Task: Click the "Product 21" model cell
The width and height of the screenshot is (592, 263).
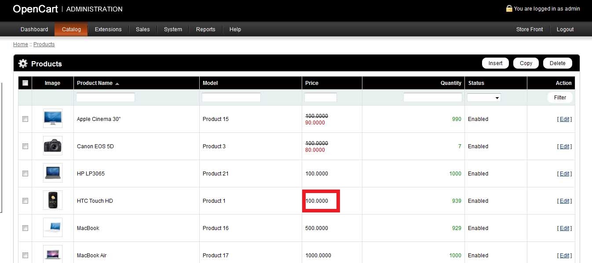Action: tap(216, 174)
